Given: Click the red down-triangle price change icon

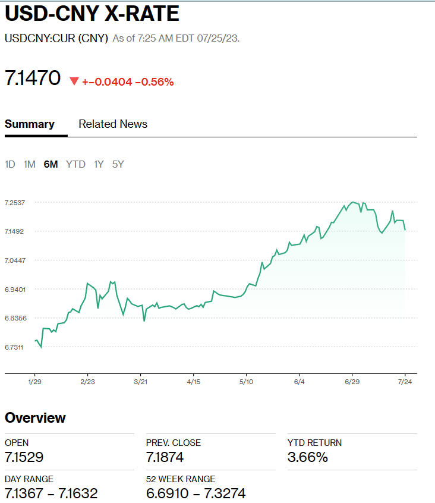Looking at the screenshot, I should (74, 81).
